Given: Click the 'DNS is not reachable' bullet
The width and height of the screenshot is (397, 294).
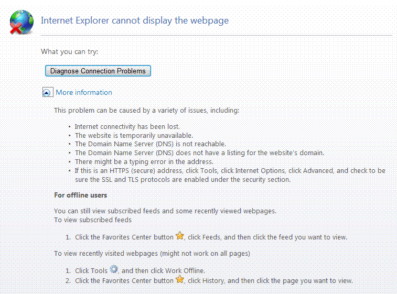Looking at the screenshot, I should 151,144.
